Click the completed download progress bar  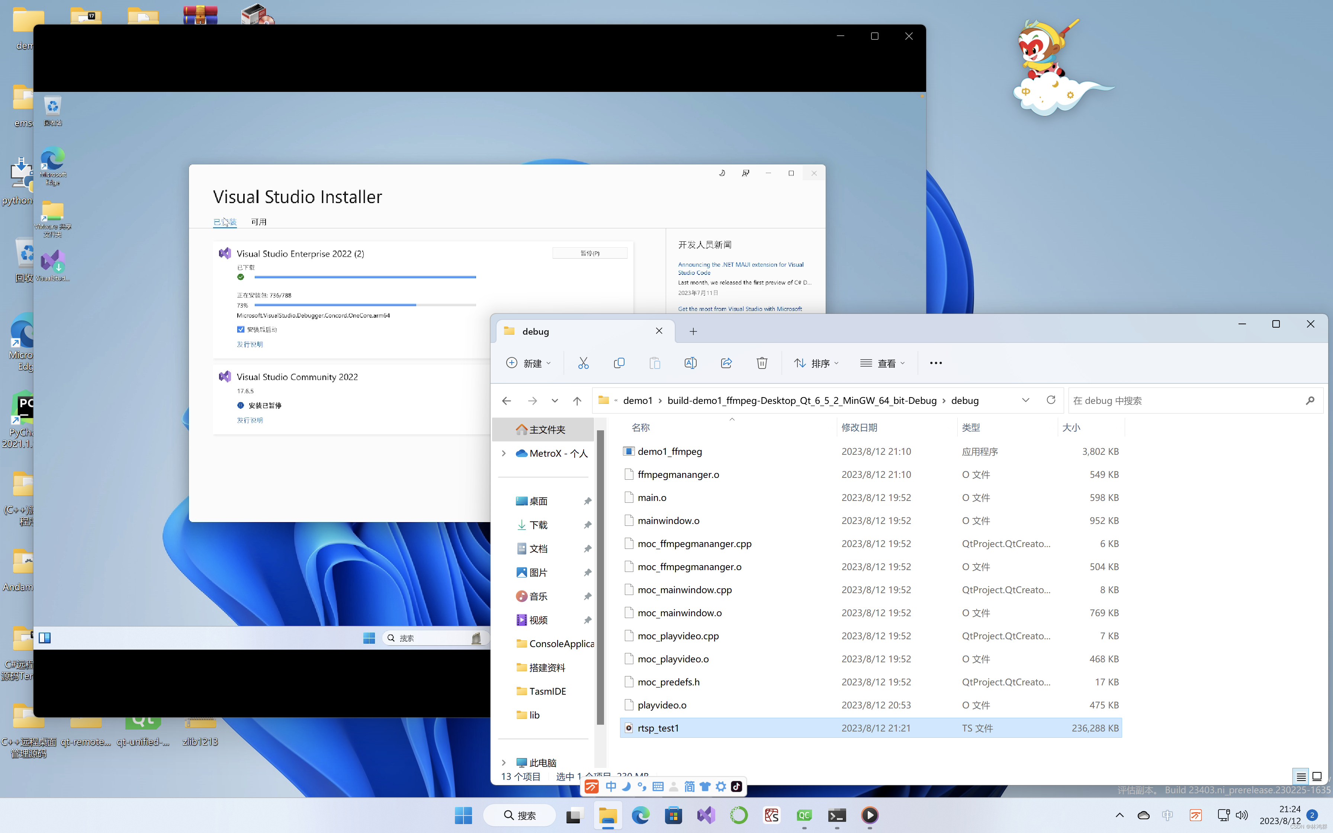[x=364, y=277]
